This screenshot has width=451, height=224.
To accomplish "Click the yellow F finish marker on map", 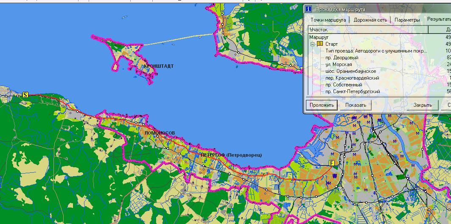I will [332, 163].
